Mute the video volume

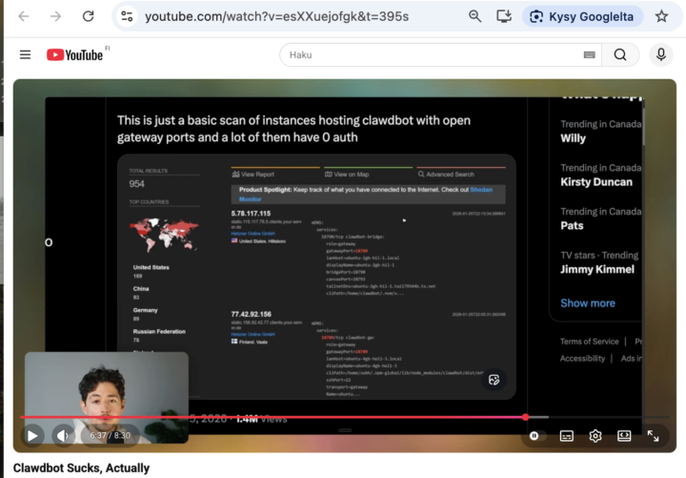(62, 435)
